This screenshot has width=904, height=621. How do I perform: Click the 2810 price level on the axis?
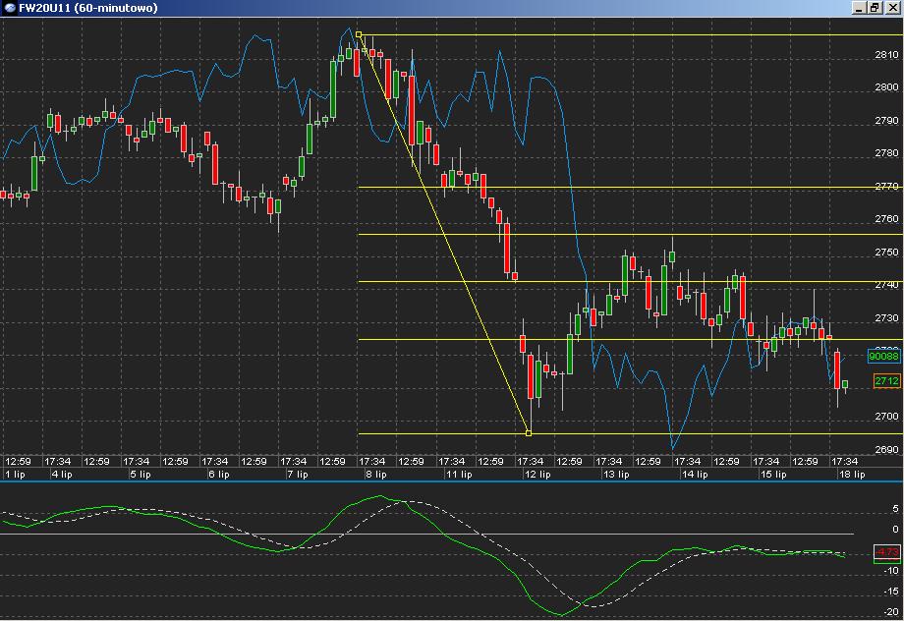point(885,55)
